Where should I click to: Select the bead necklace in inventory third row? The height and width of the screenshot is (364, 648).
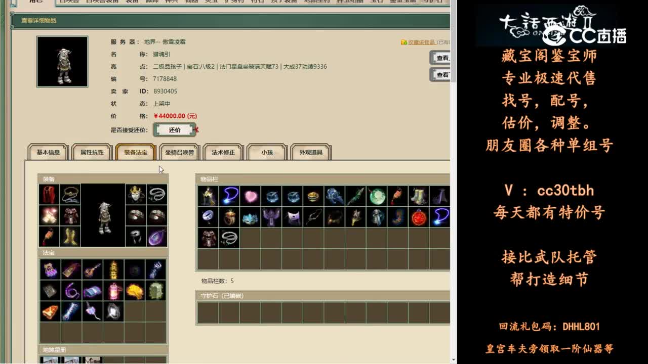tap(229, 238)
